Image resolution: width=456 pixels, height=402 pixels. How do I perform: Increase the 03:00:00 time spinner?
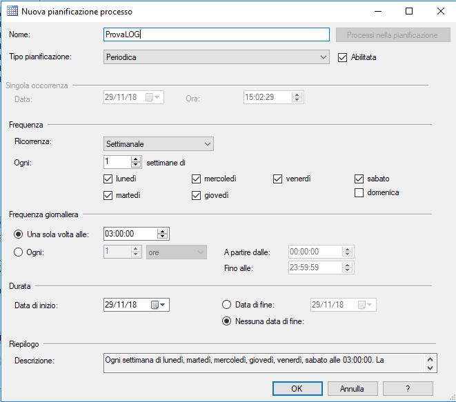163,231
